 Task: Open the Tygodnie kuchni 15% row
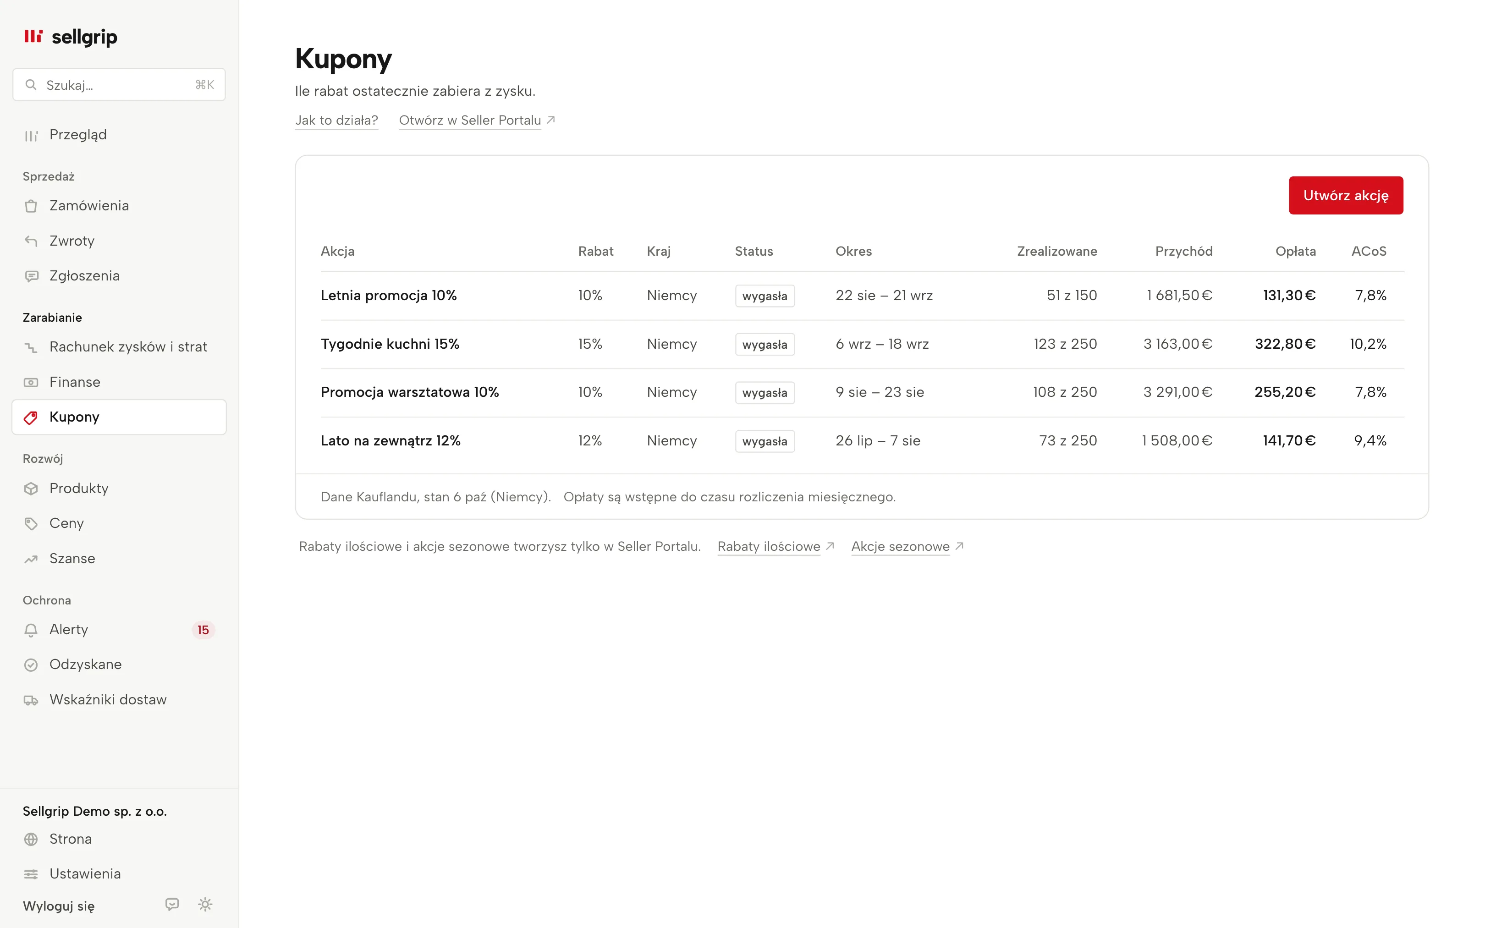pyautogui.click(x=862, y=344)
